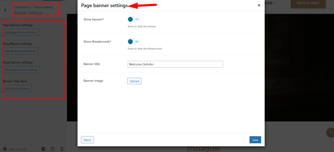
Task: Switch to mobile preview icon
Action: (62, 149)
